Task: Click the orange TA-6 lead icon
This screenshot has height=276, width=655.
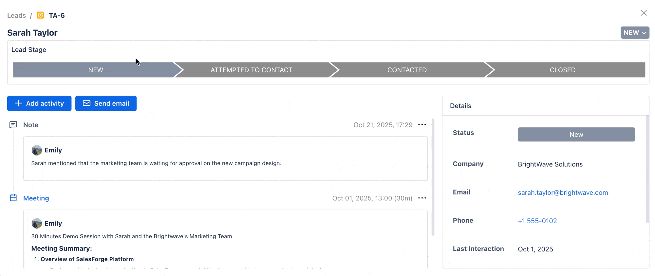Action: click(41, 15)
